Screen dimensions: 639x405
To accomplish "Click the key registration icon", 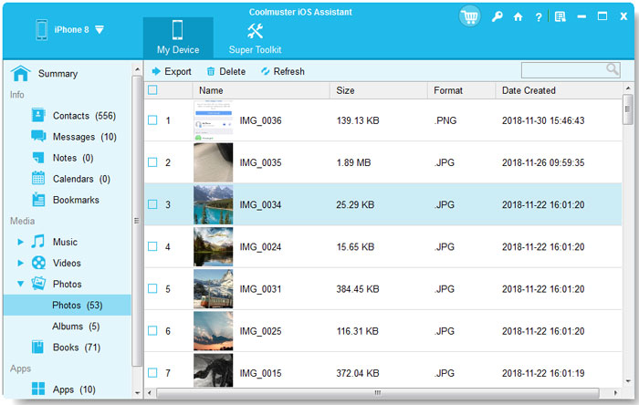I will click(x=496, y=16).
